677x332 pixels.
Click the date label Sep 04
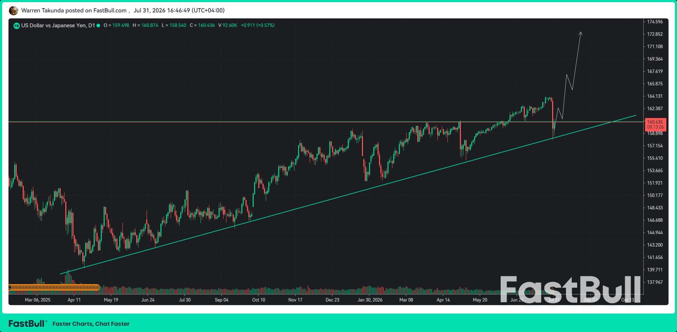(x=222, y=300)
